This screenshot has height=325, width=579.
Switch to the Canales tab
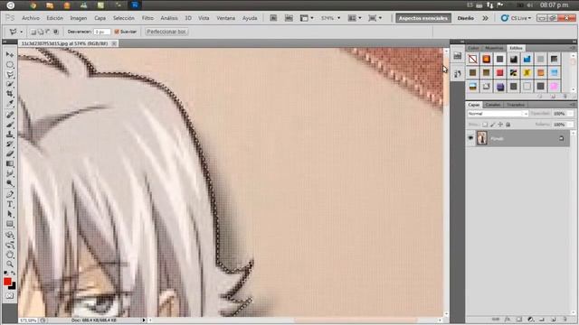[493, 105]
